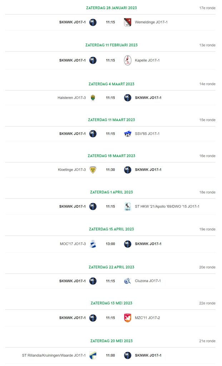Click the Rillandia/Kruiningen/Waarde flag logo
The height and width of the screenshot is (366, 222).
[93, 355]
